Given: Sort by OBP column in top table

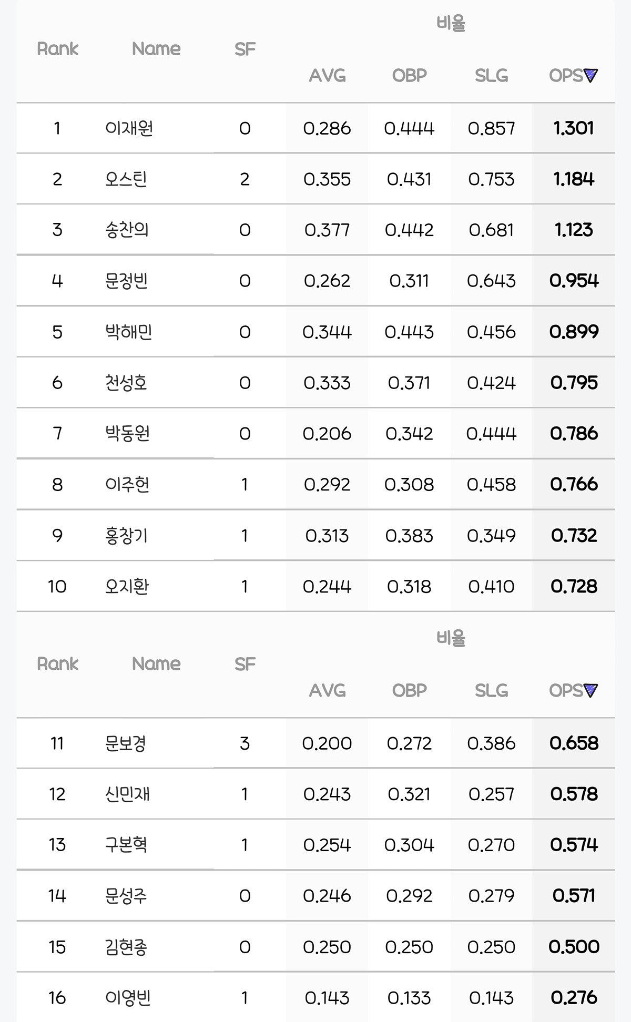Looking at the screenshot, I should [x=409, y=76].
